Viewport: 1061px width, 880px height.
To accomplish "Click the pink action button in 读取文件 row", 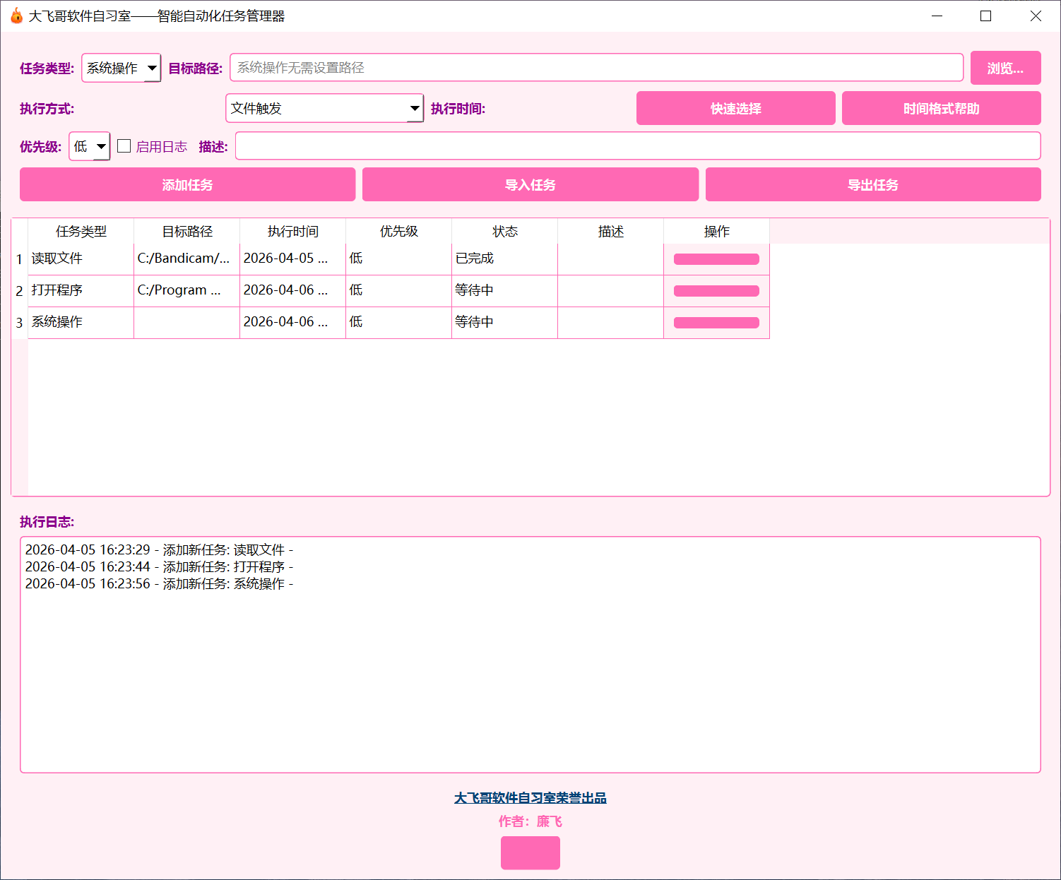I will [x=716, y=259].
